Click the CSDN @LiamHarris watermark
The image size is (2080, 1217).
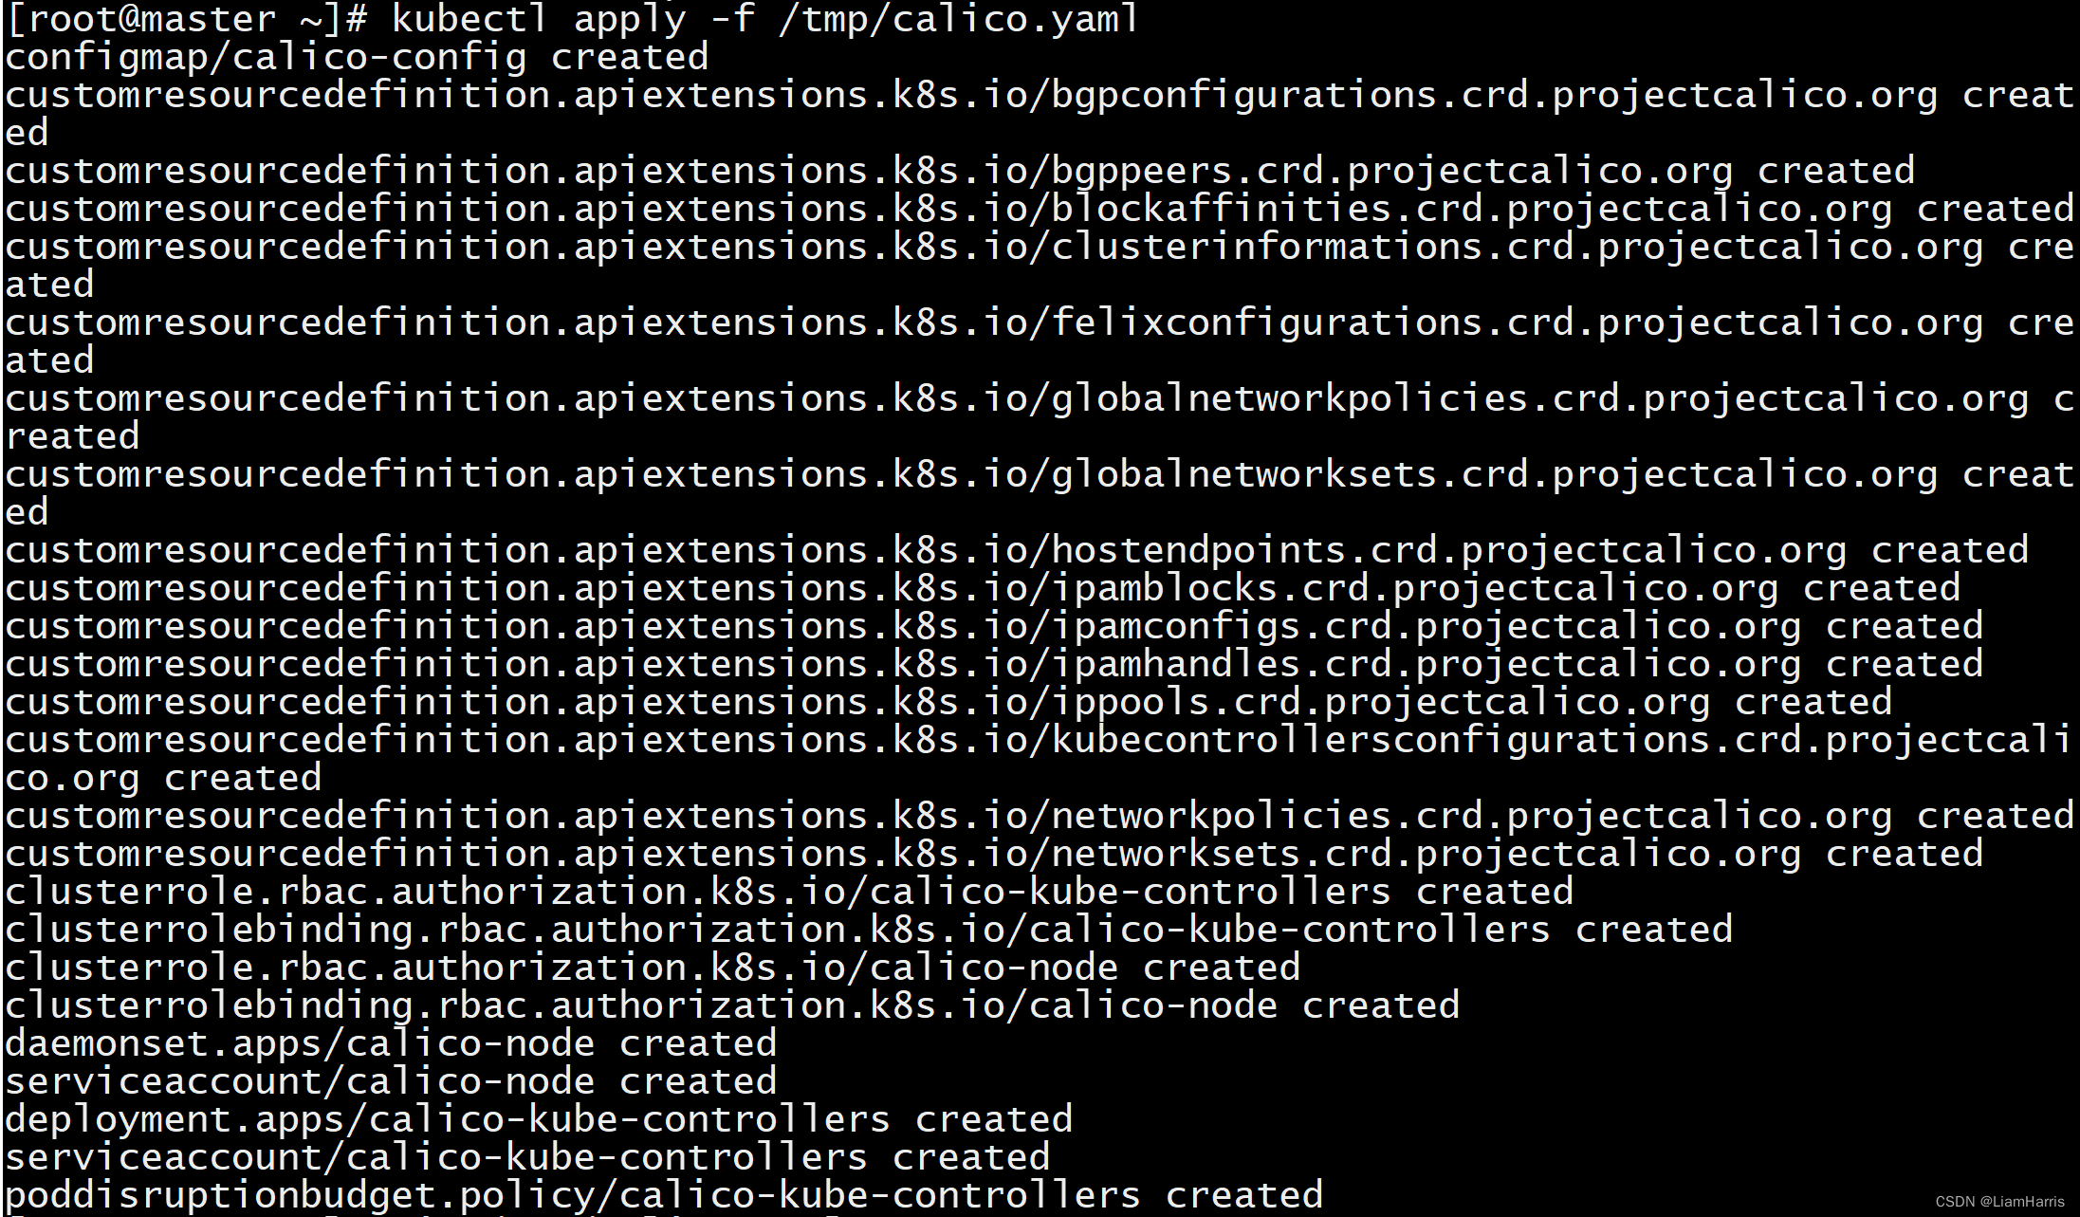tap(1998, 1201)
